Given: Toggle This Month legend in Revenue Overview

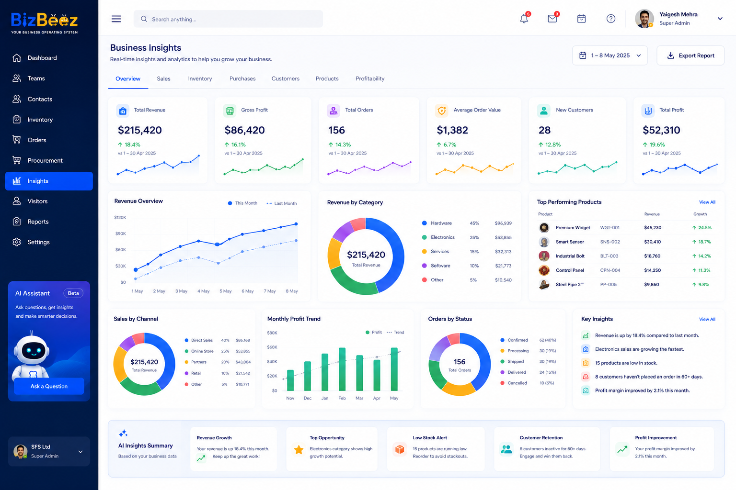Looking at the screenshot, I should click(242, 203).
